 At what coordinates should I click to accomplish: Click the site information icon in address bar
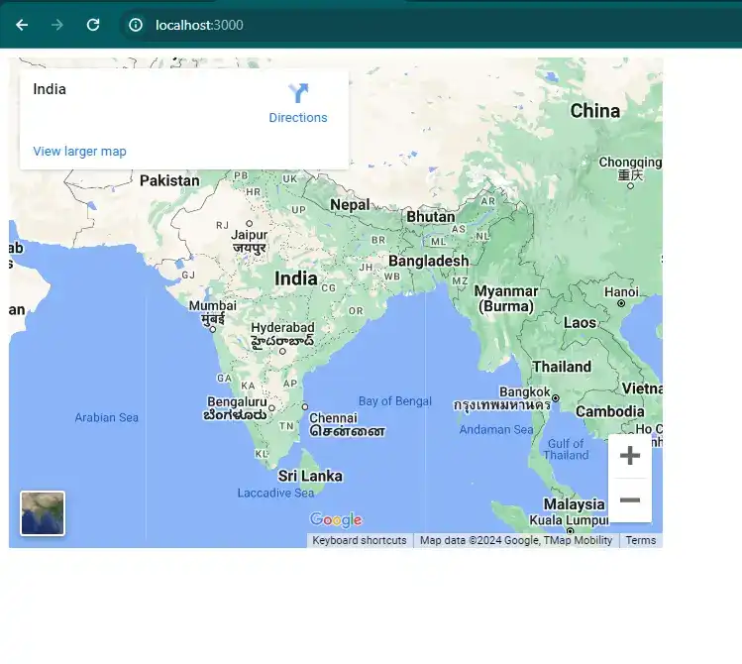pyautogui.click(x=136, y=25)
